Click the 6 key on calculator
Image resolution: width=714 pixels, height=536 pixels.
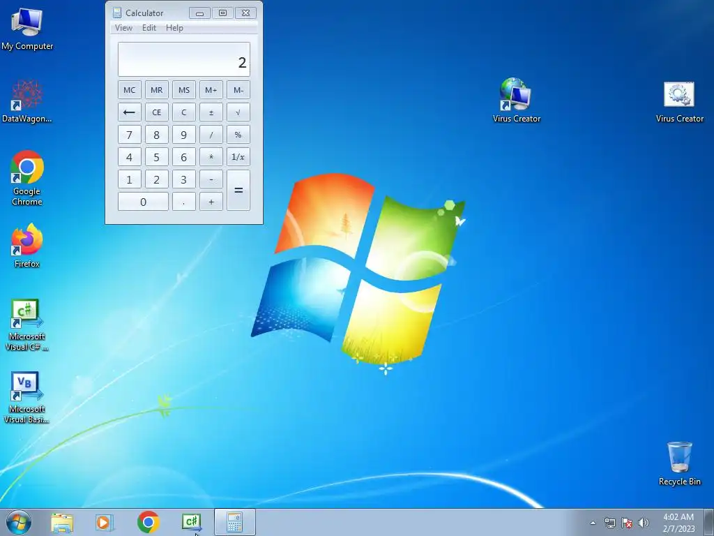coord(184,157)
